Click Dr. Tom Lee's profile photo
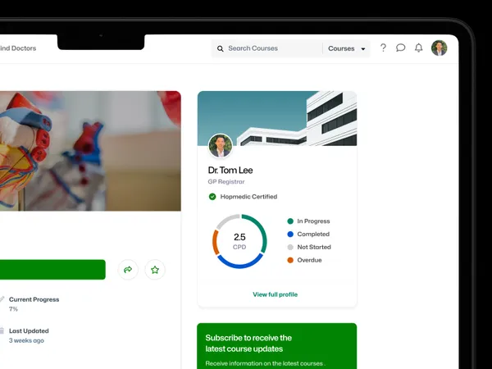This screenshot has height=369, width=492. coord(221,146)
